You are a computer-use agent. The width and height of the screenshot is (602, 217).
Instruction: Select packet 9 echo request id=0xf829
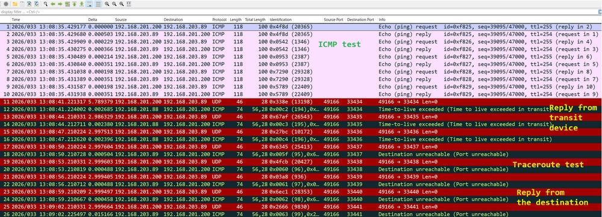pos(301,87)
